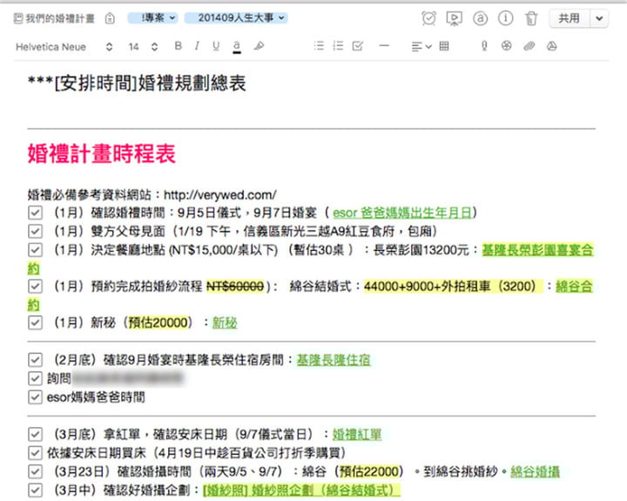
Task: Open the Helvetica Neue font selector
Action: pos(64,47)
